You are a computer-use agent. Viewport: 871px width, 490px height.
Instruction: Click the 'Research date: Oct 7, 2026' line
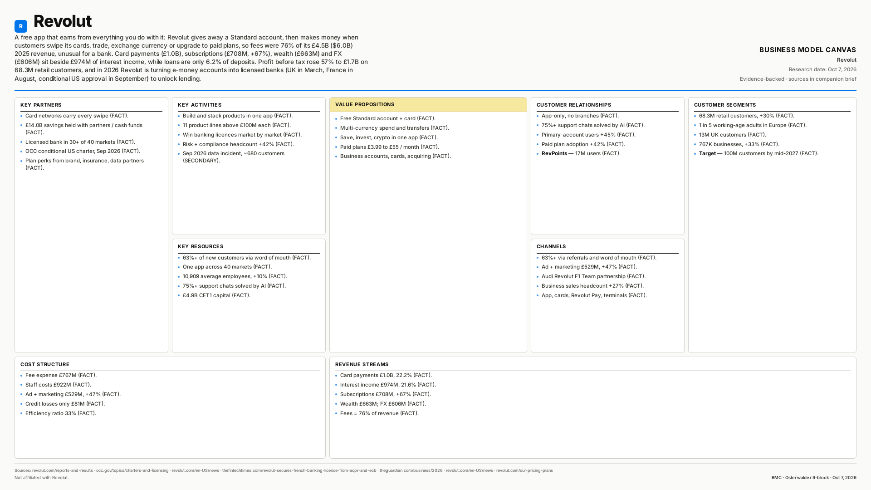(x=822, y=69)
